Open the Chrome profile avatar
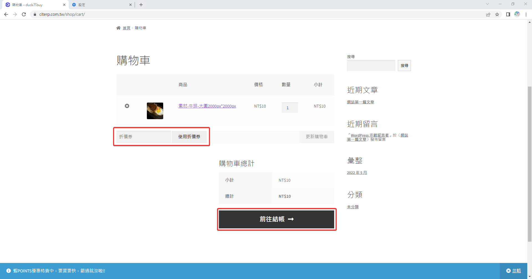Image resolution: width=532 pixels, height=279 pixels. coord(517,14)
